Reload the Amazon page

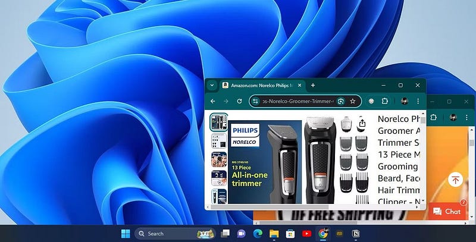pos(240,101)
